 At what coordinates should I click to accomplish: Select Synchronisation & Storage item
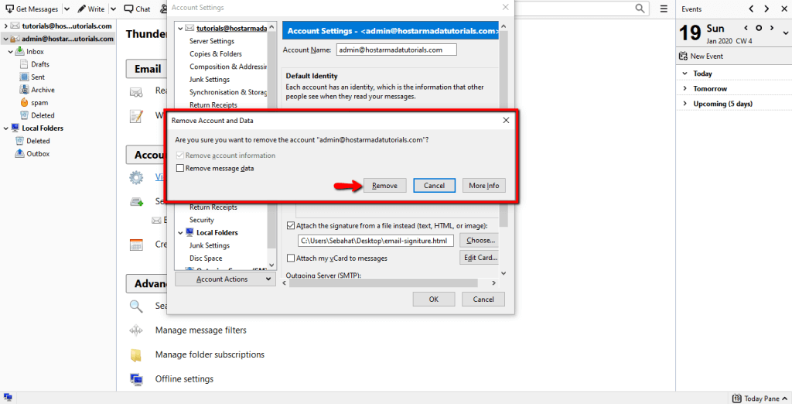pos(228,92)
